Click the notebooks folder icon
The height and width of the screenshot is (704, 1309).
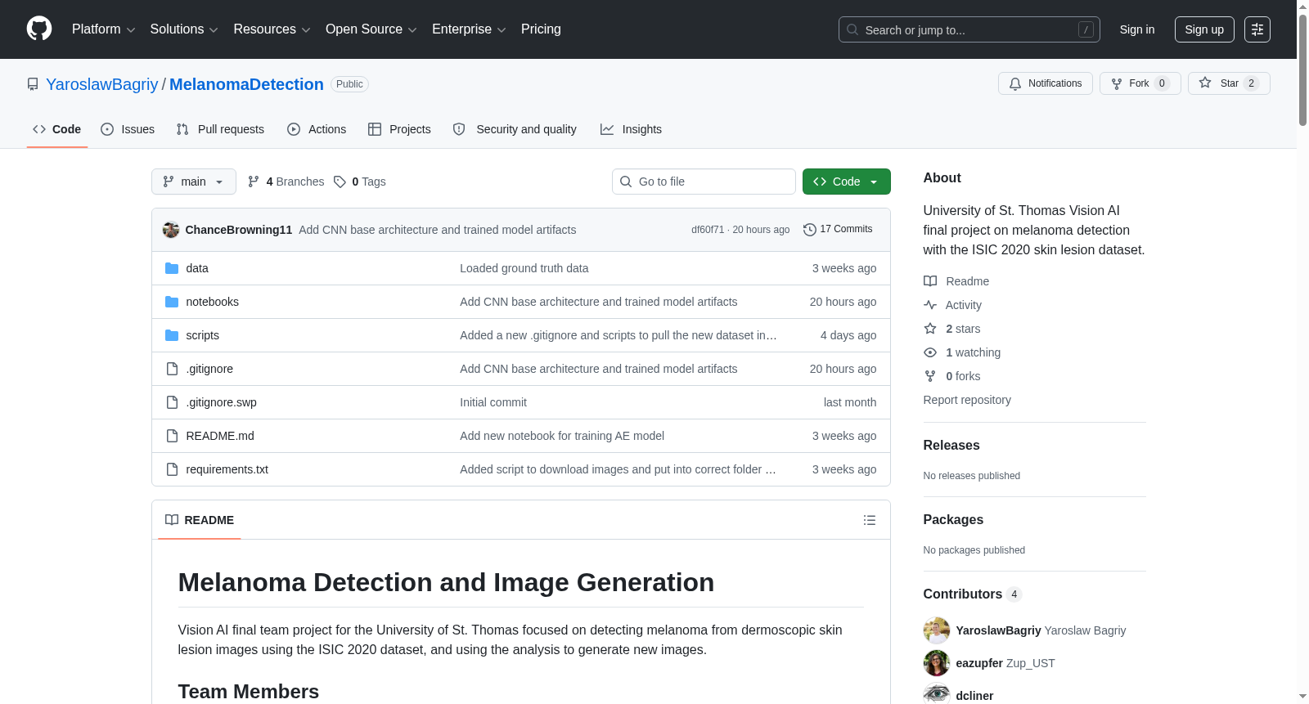click(172, 302)
